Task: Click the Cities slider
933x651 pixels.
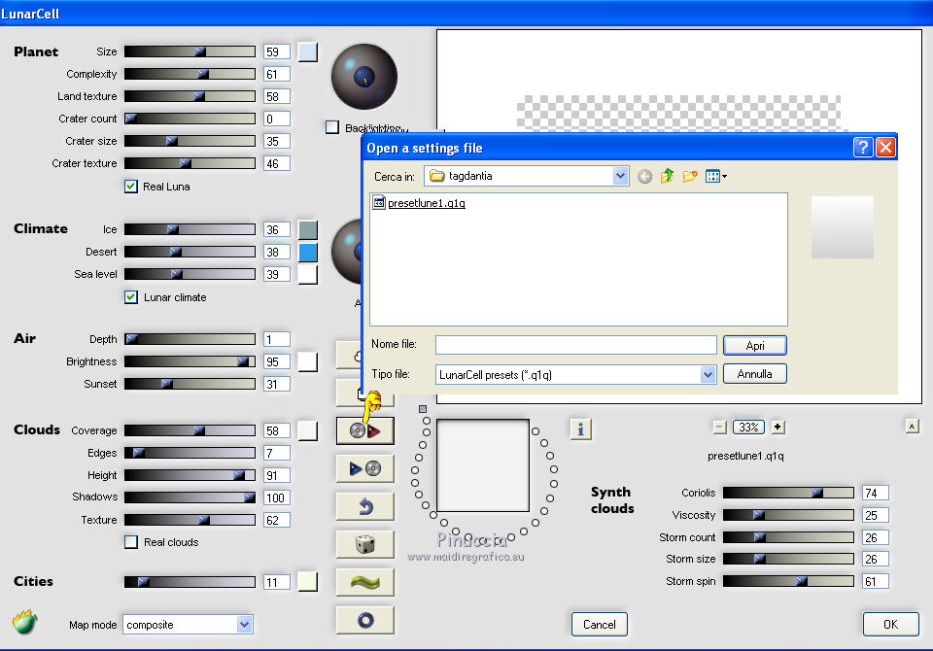Action: coord(190,582)
